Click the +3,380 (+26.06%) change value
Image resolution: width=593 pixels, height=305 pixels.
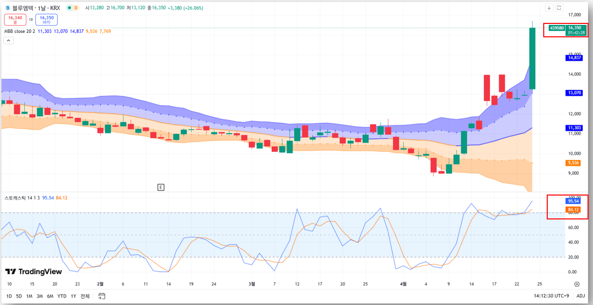185,8
